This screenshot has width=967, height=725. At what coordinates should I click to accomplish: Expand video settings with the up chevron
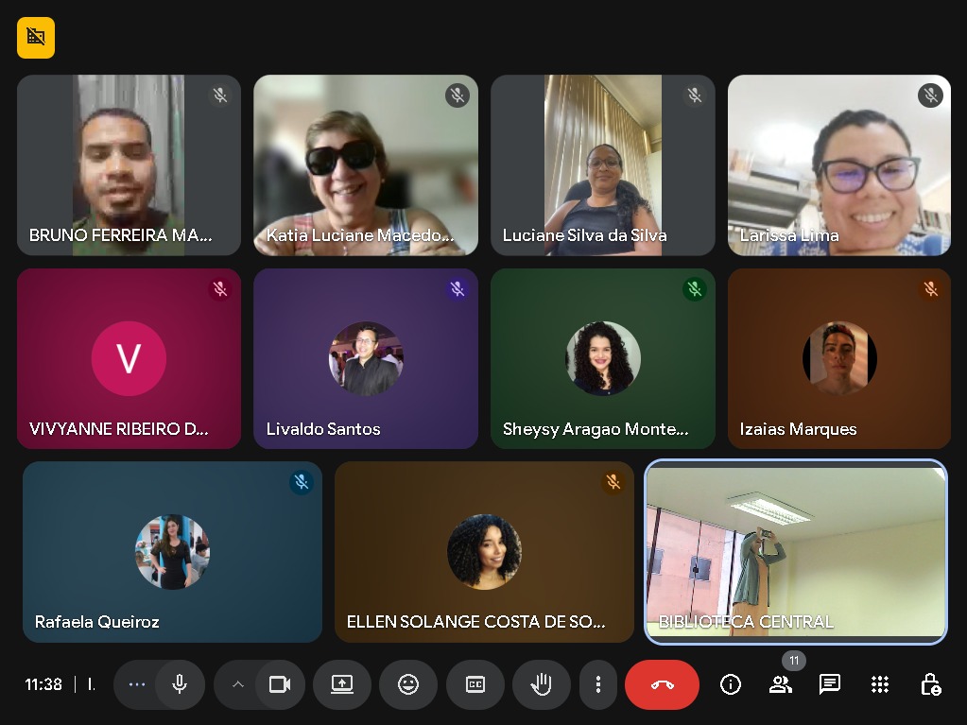point(237,684)
